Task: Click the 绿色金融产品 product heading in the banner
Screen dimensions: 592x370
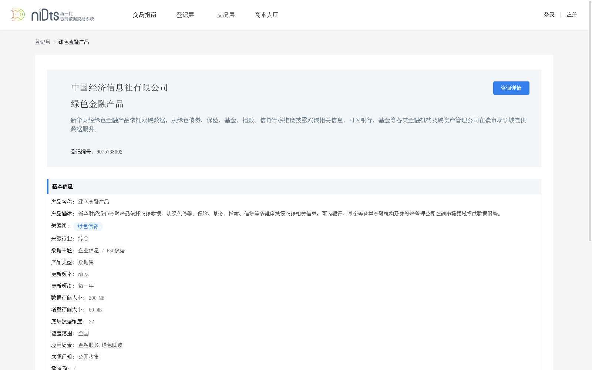Action: pyautogui.click(x=97, y=104)
